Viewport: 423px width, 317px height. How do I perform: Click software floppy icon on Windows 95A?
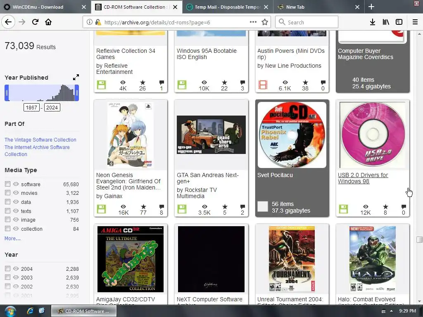[182, 85]
